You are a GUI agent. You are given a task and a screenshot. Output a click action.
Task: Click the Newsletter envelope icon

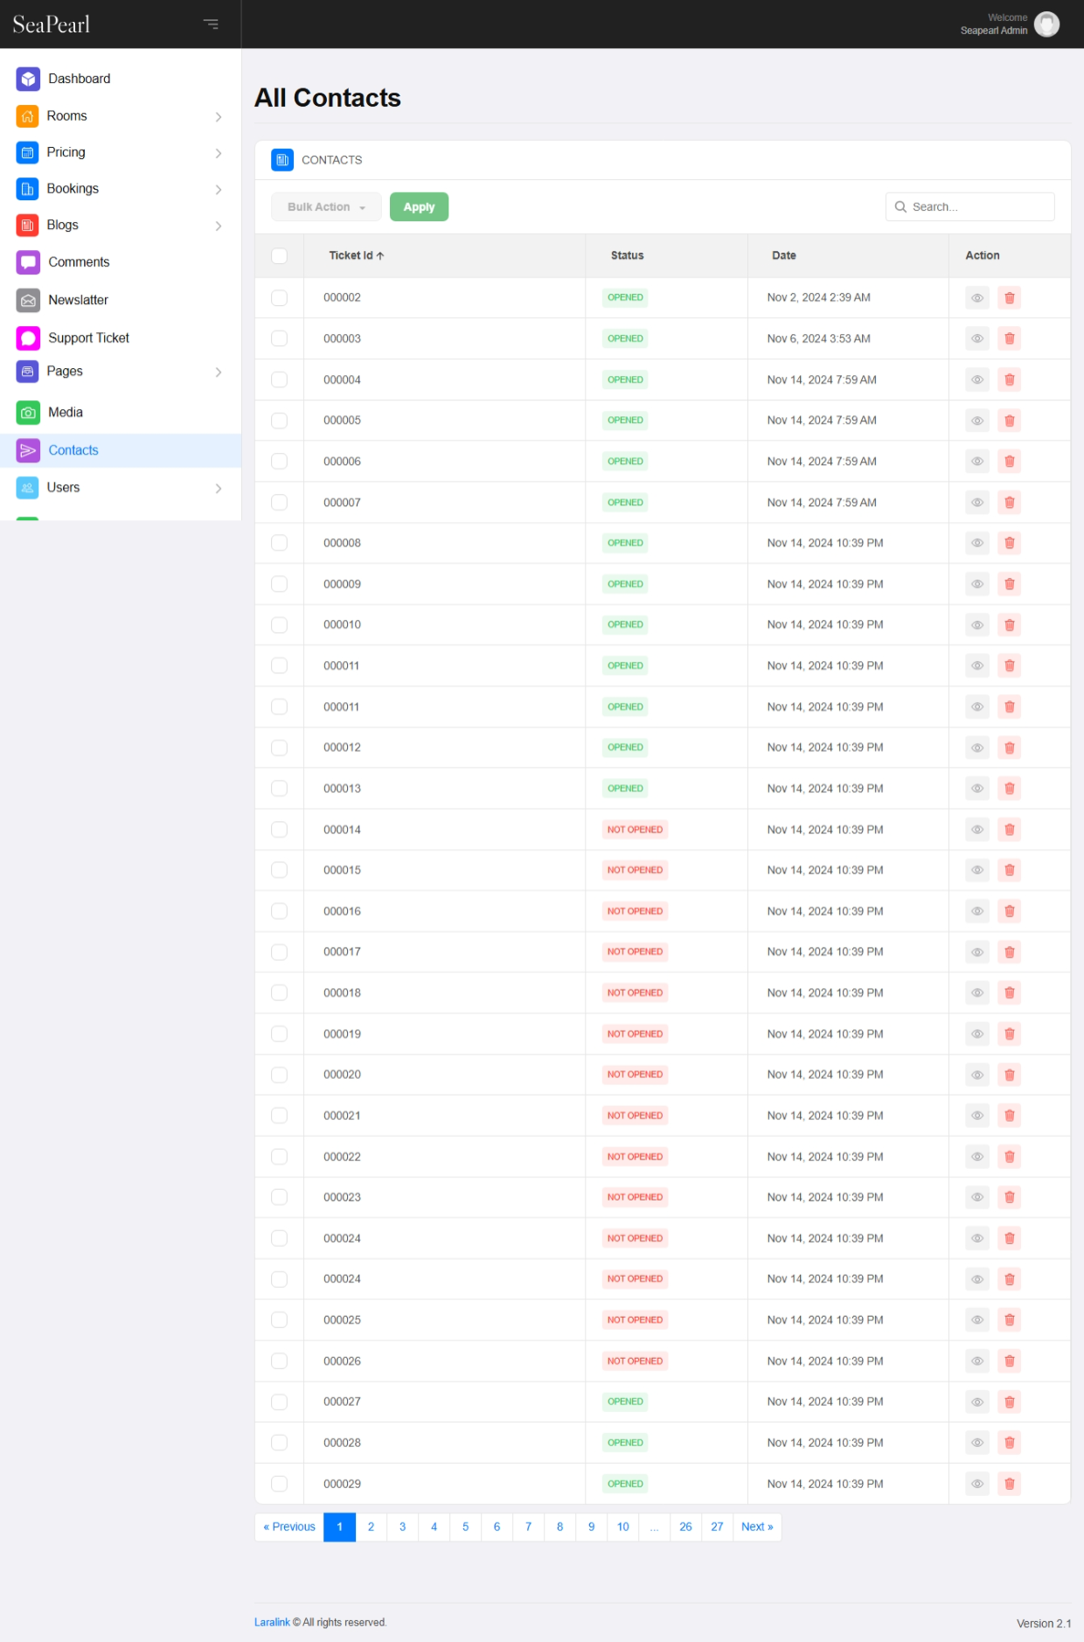pos(28,301)
